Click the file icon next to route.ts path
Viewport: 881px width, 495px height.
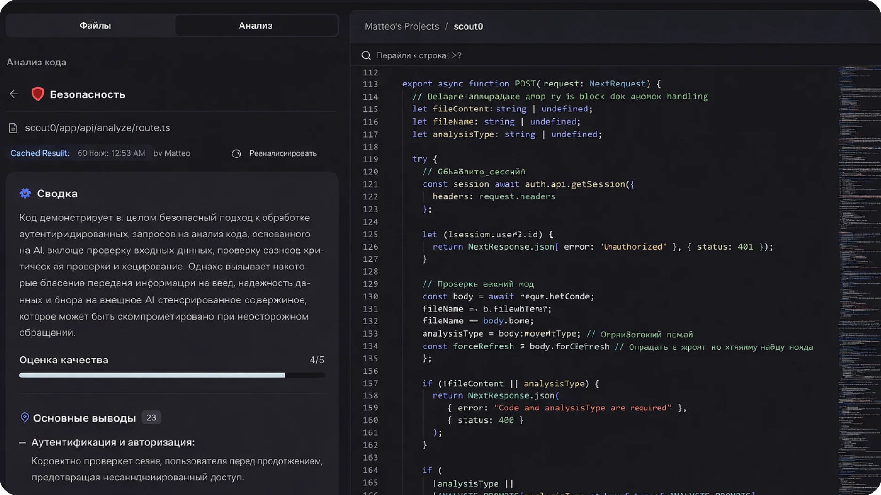[13, 128]
